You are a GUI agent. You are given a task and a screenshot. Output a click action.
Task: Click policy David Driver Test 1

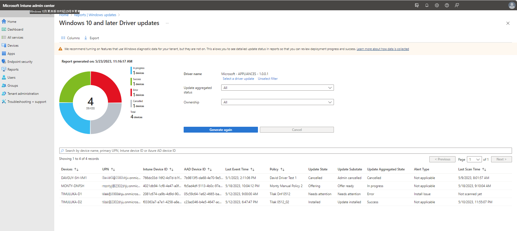click(x=283, y=178)
